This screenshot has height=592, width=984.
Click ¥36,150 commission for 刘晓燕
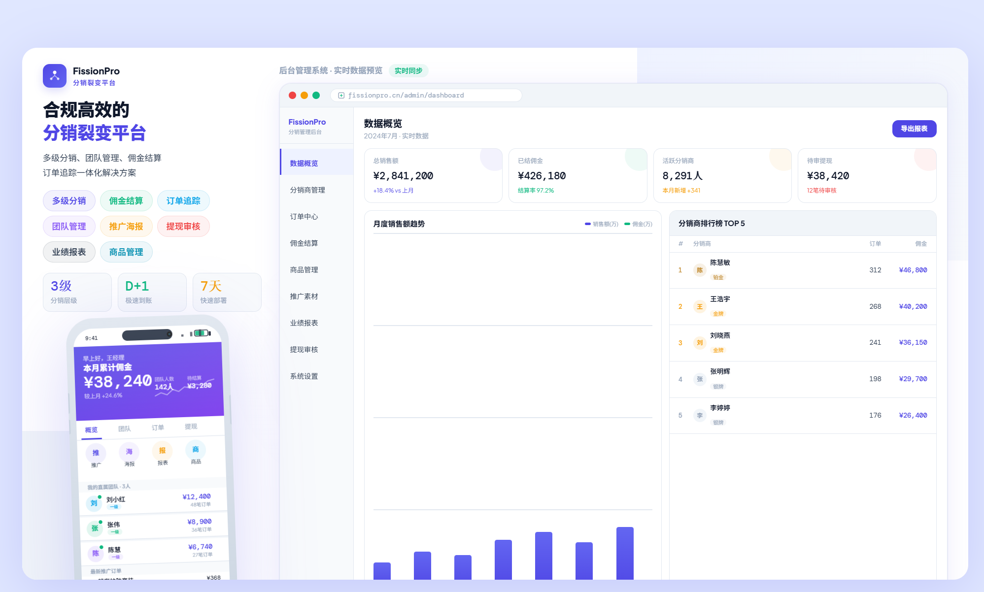tap(913, 342)
